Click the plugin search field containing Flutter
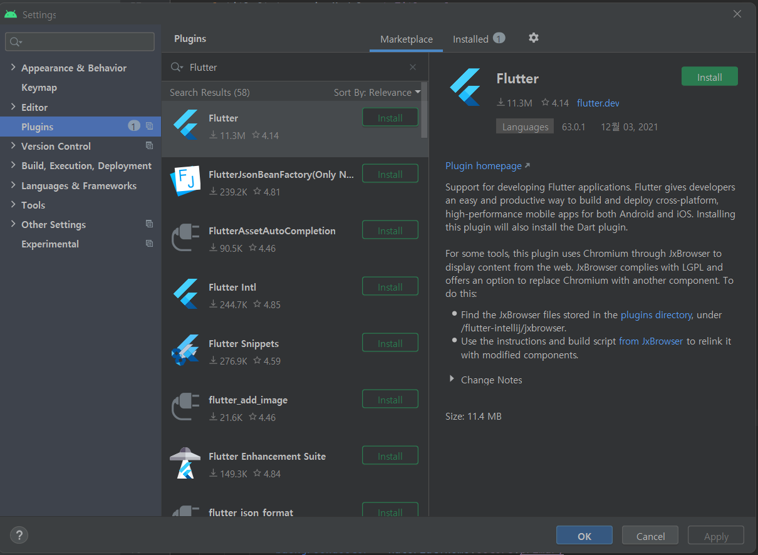 coord(294,67)
